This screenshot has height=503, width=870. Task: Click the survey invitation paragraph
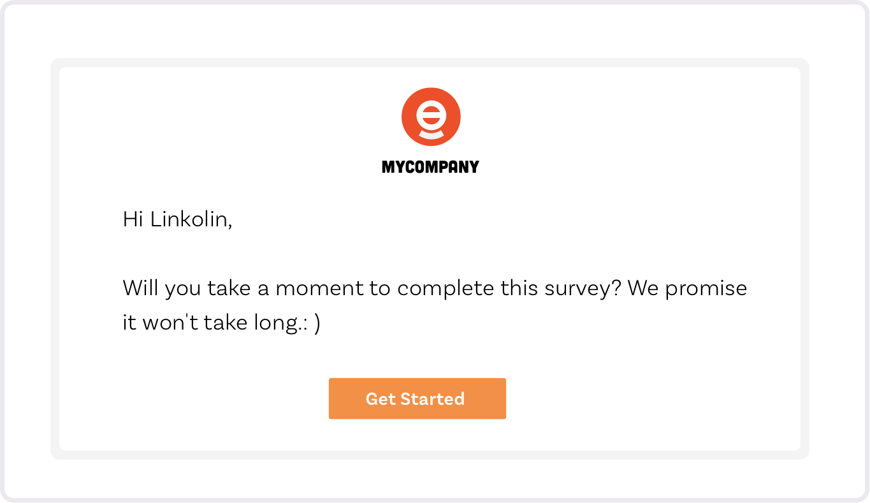(435, 304)
